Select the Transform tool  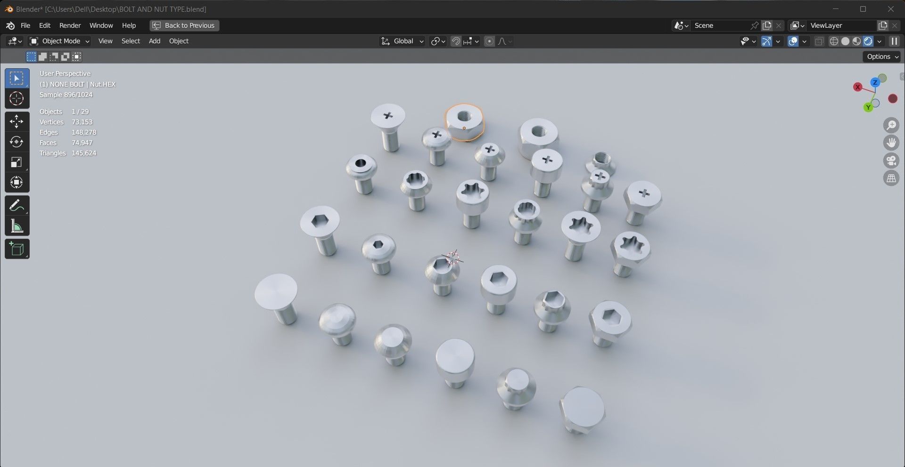click(17, 182)
